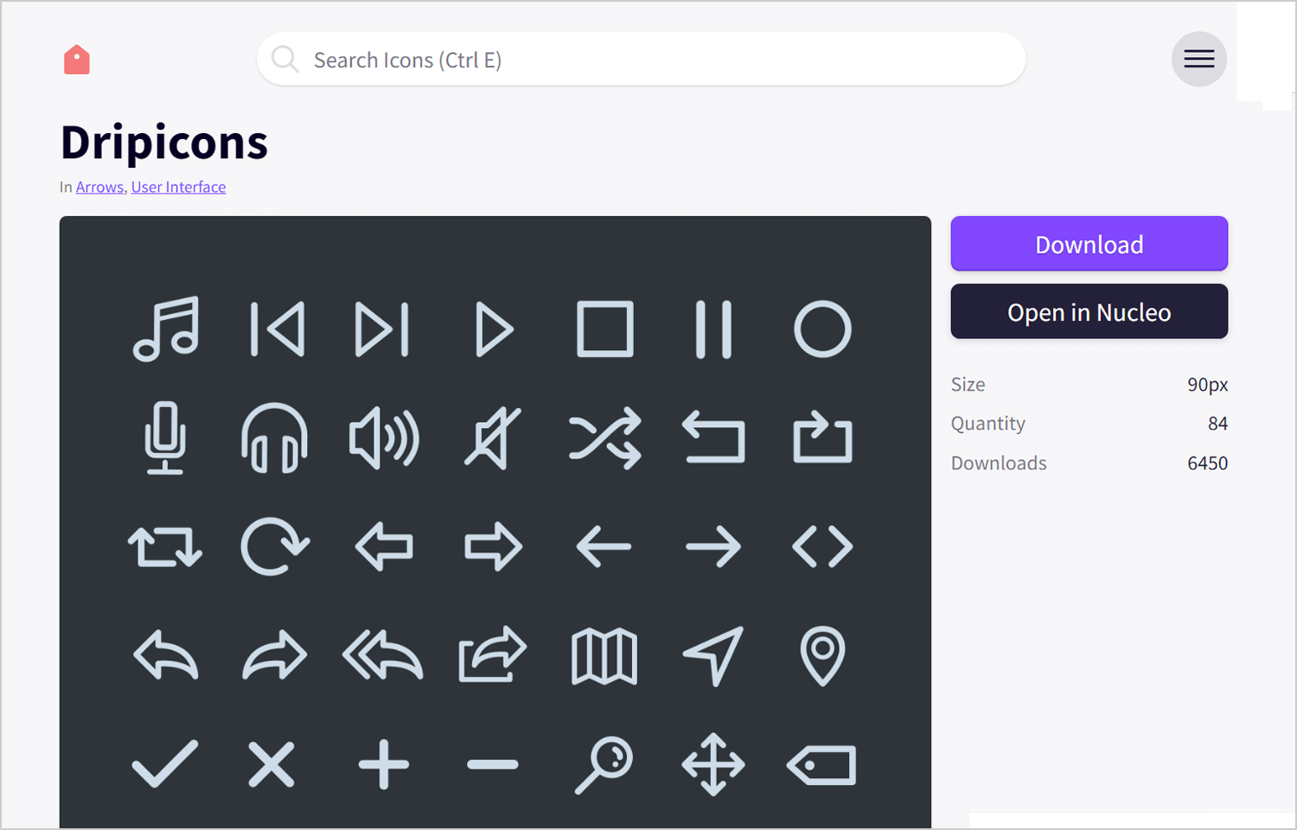Select the folded map icon
This screenshot has width=1297, height=830.
(x=604, y=655)
